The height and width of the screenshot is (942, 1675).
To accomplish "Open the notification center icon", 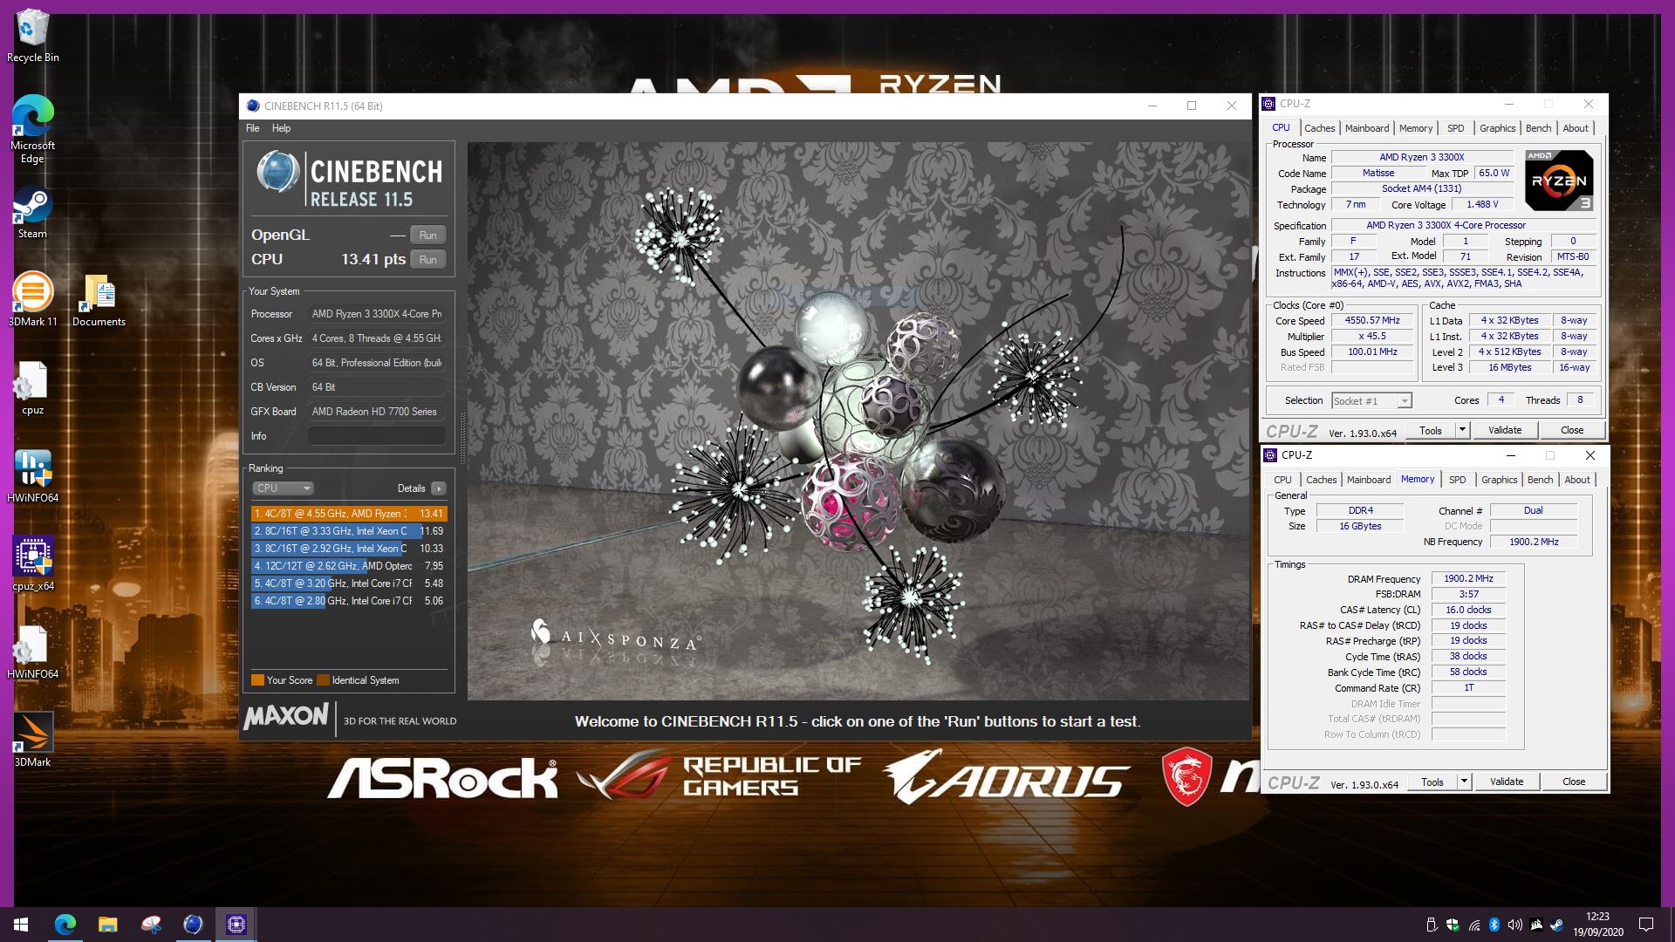I will (x=1646, y=925).
